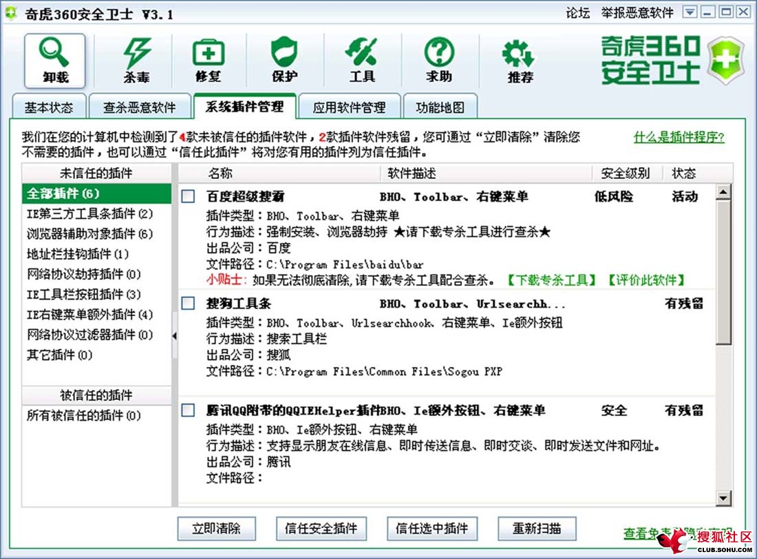
Task: Select 全部插件 (6) in the category list
Action: [96, 193]
